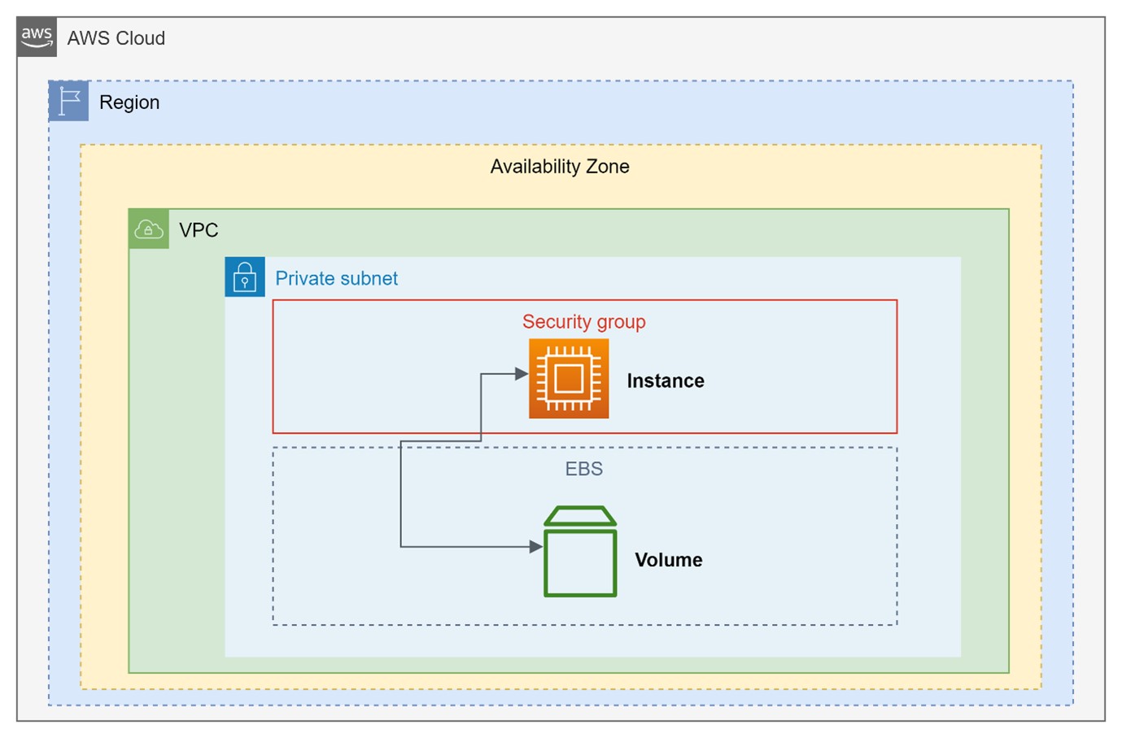Screen dimensions: 1122x738
Task: Click the AWS logo icon
Action: coord(37,37)
